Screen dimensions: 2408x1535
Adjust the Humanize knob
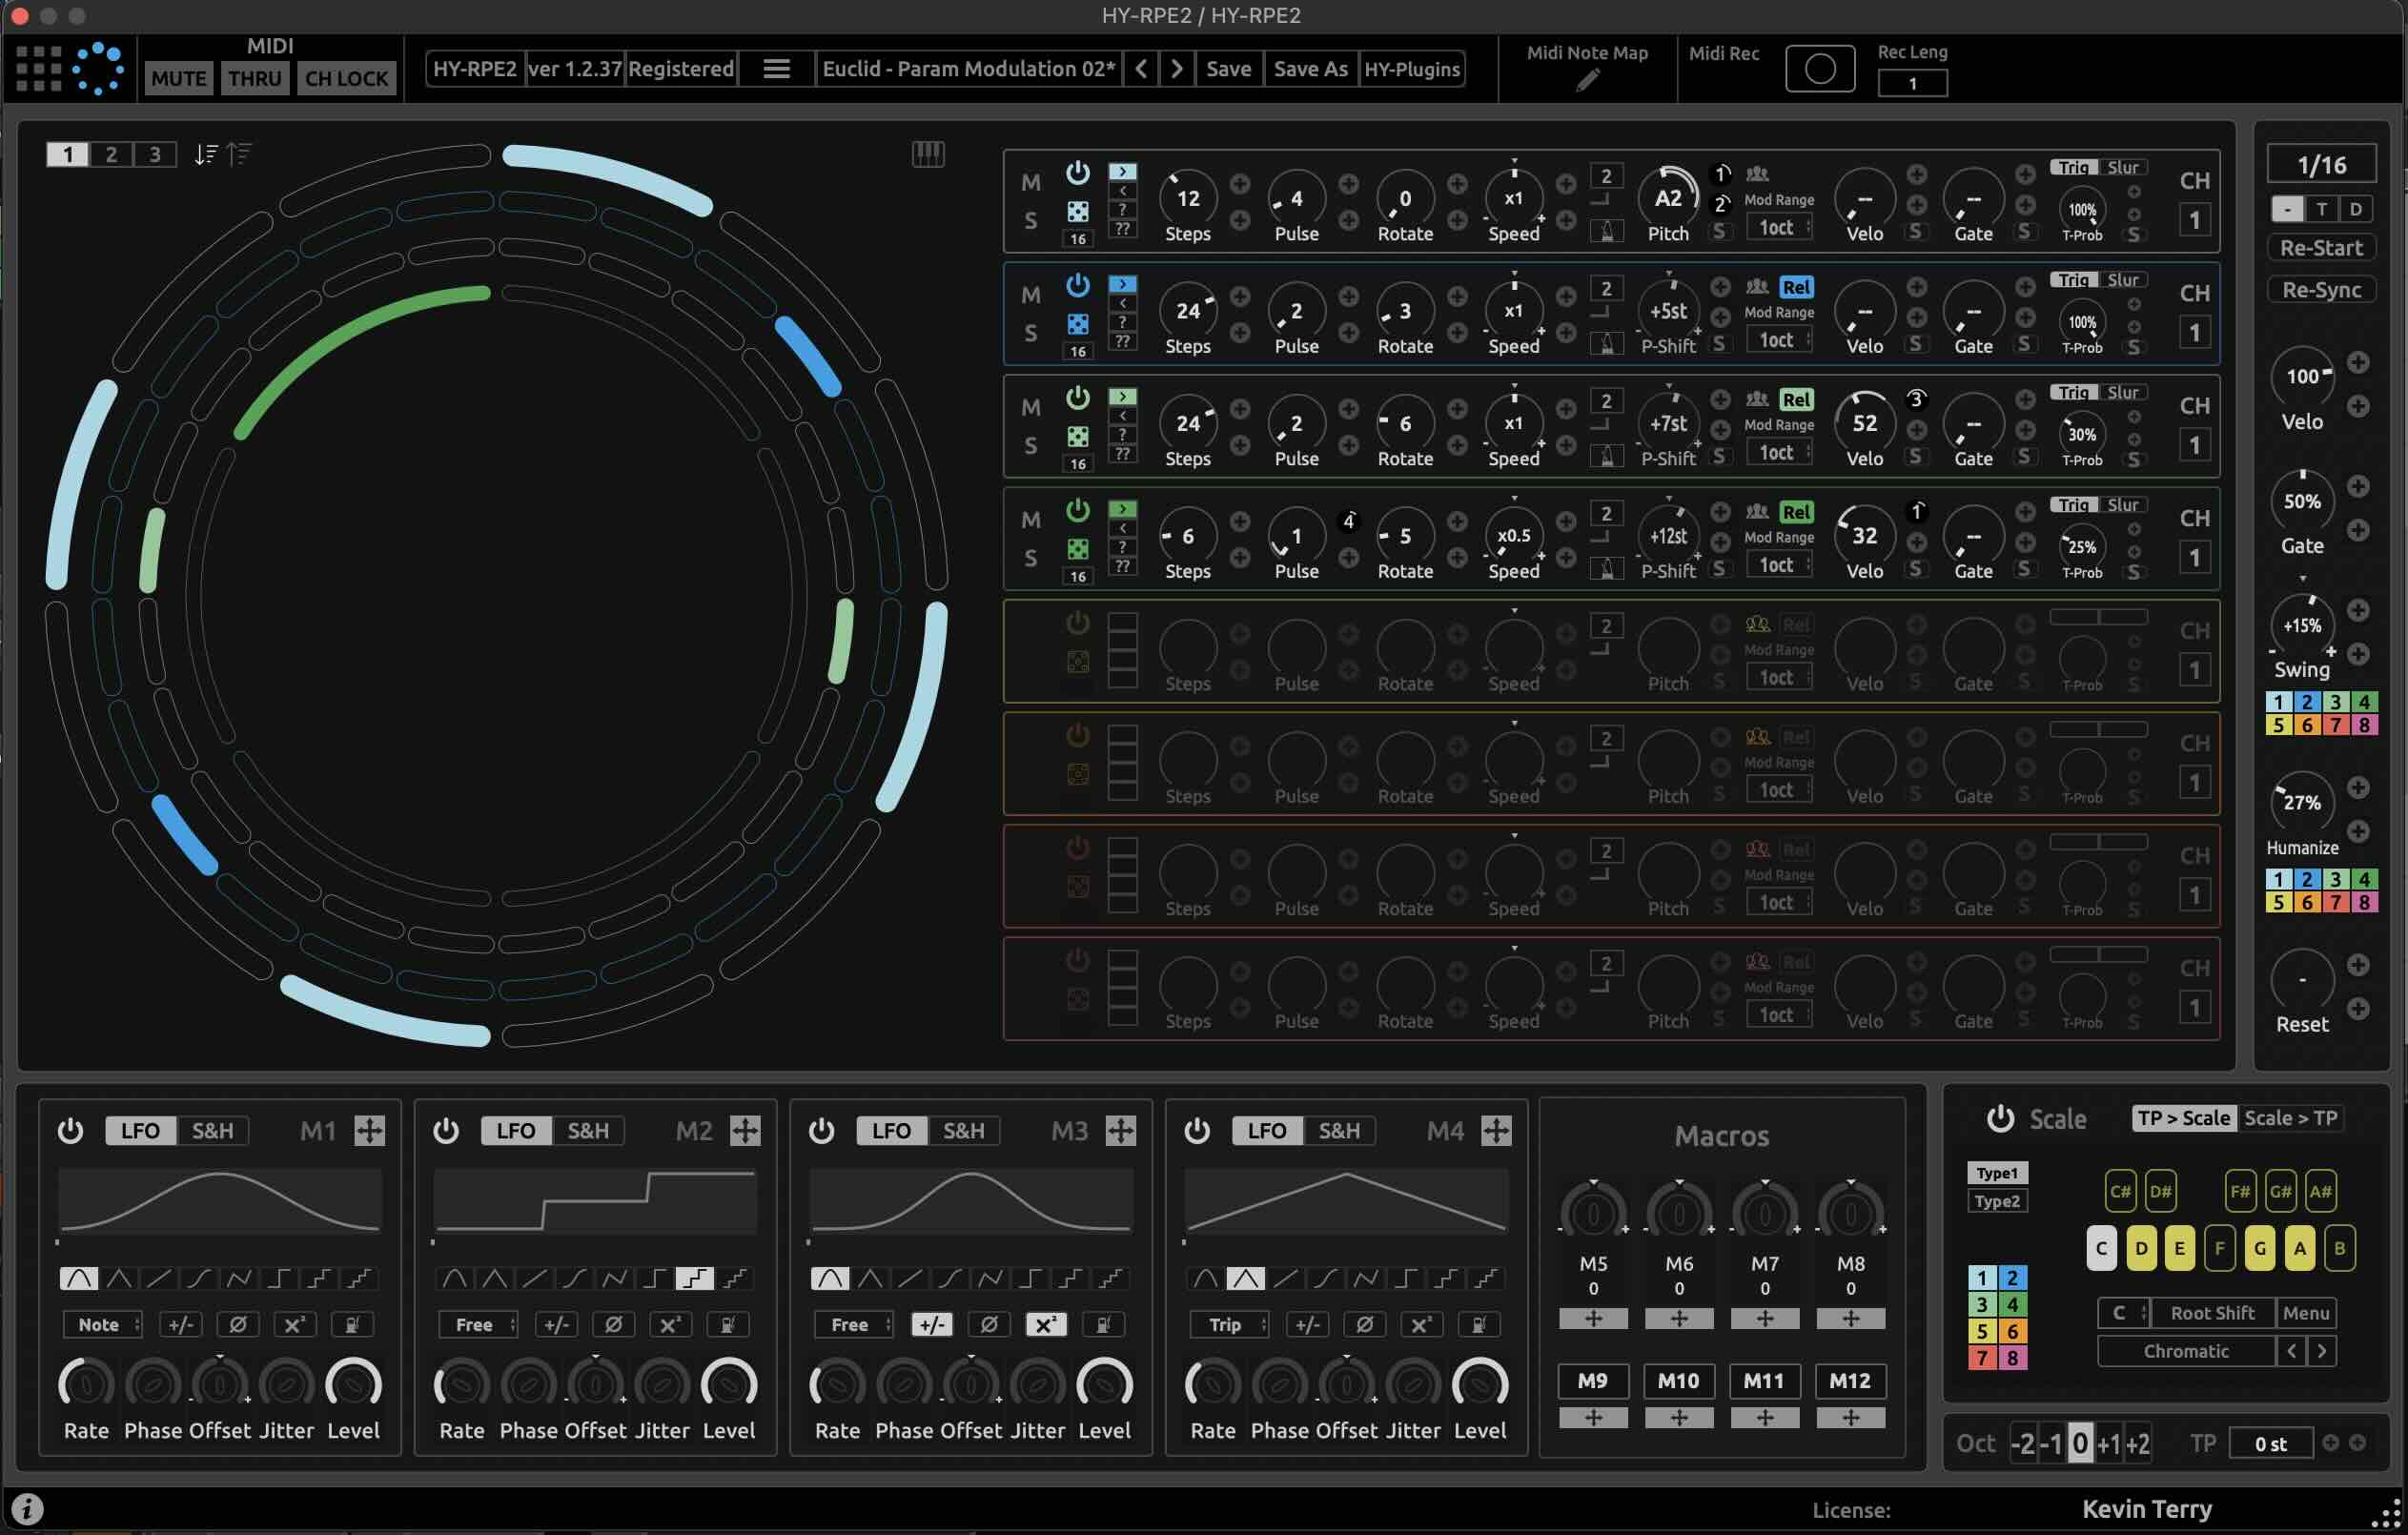(2301, 803)
